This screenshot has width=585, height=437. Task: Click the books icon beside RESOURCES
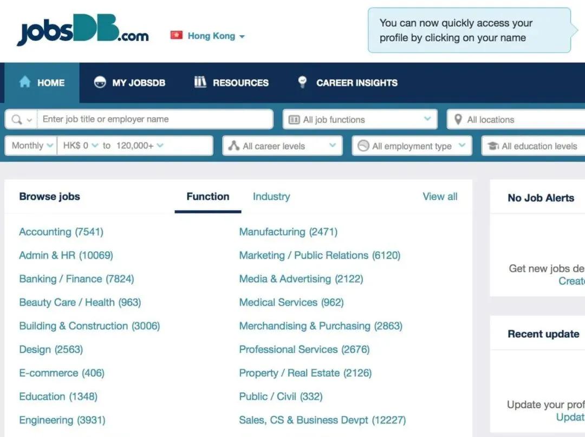tap(200, 82)
